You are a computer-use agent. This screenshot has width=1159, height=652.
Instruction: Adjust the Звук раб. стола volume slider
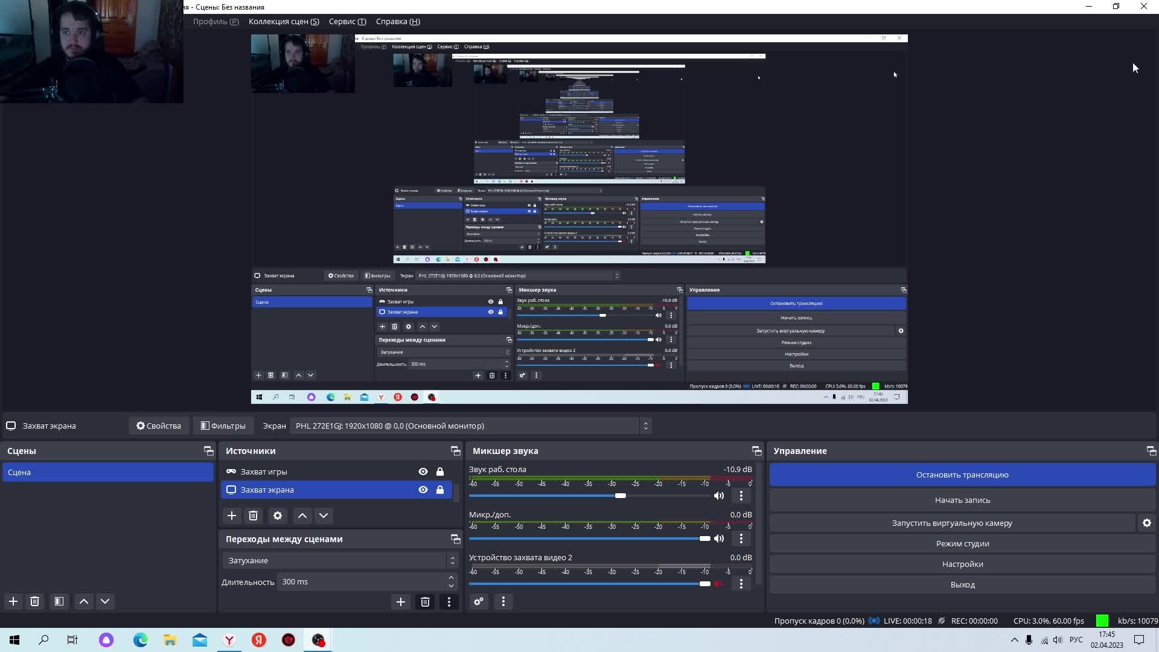point(621,496)
